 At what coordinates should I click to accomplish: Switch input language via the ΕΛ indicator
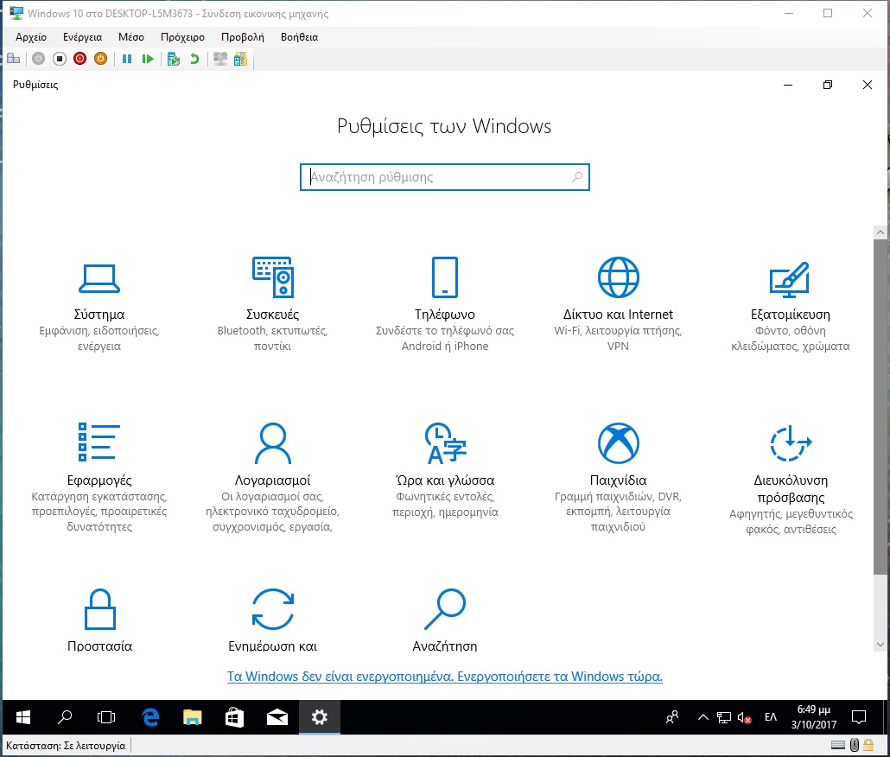(x=770, y=717)
